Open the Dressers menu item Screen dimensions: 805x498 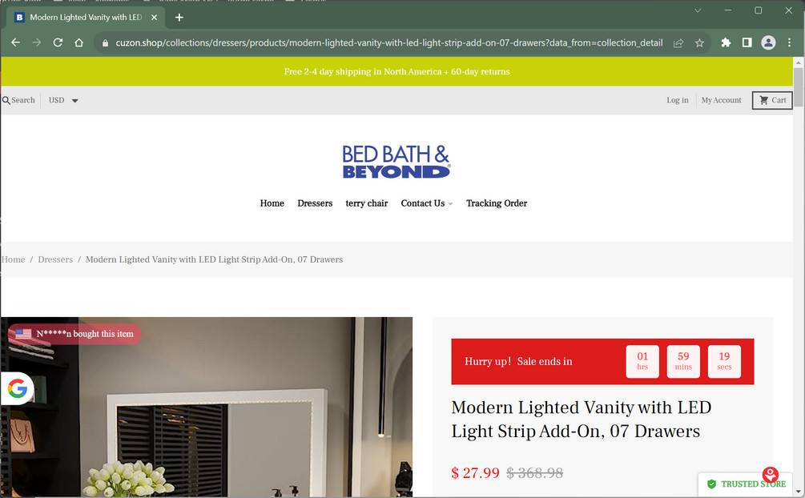315,203
